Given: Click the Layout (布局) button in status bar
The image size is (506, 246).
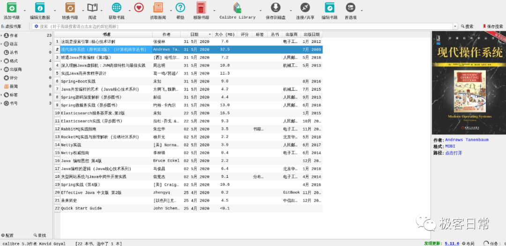Looking at the screenshot, I should (x=468, y=243).
